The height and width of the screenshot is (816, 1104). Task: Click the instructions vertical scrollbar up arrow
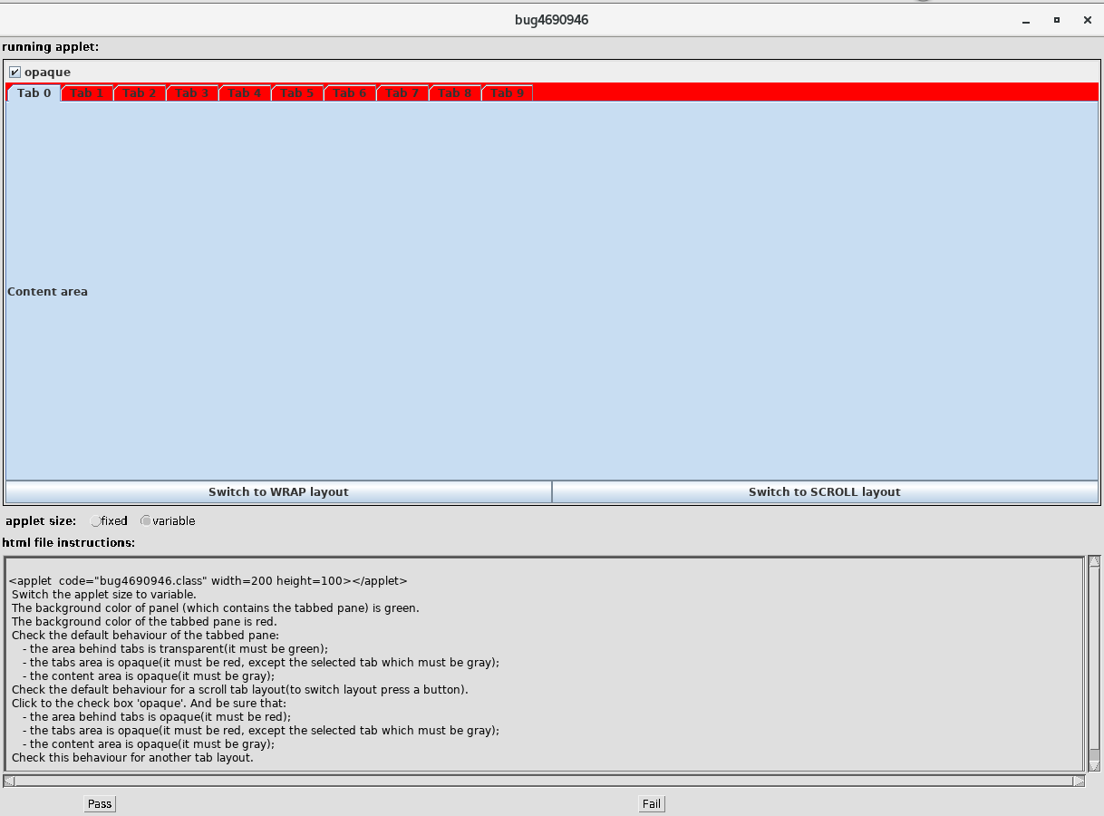coord(1094,563)
